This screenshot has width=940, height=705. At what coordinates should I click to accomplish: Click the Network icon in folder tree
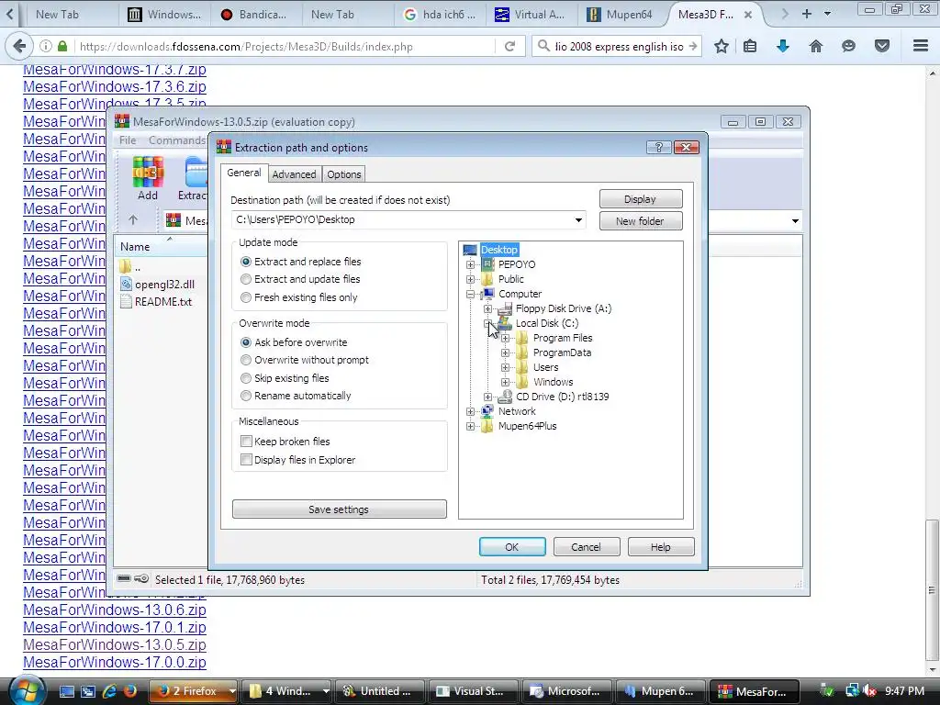point(487,411)
